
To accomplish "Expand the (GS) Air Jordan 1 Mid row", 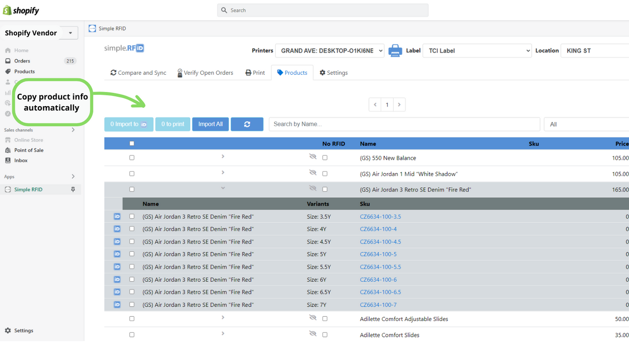I will point(223,173).
